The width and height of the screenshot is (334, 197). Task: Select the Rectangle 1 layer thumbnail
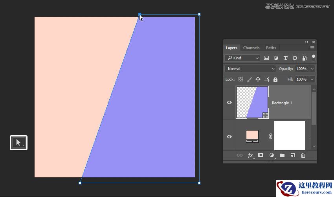[x=252, y=102]
